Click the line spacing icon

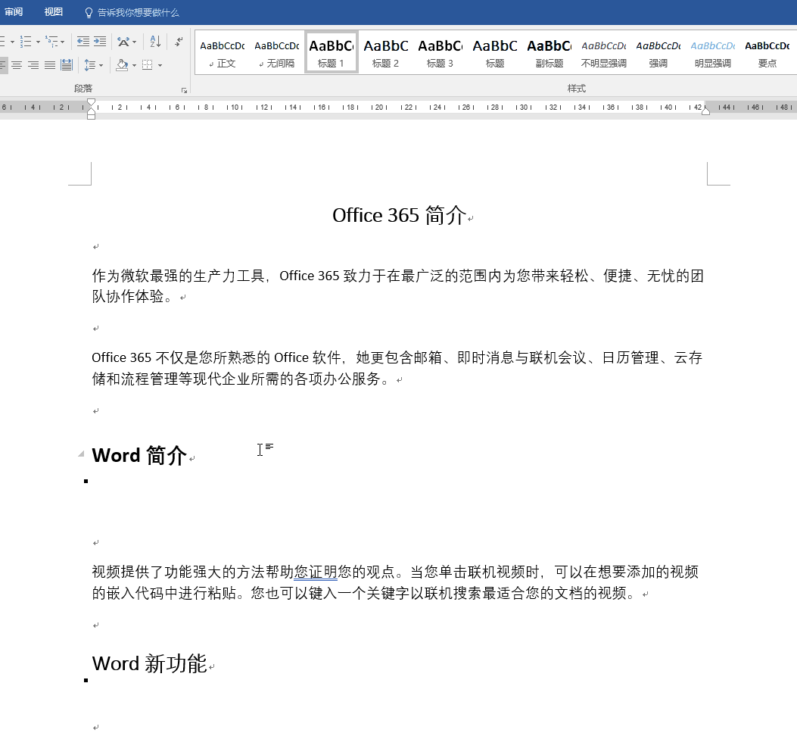pos(90,65)
